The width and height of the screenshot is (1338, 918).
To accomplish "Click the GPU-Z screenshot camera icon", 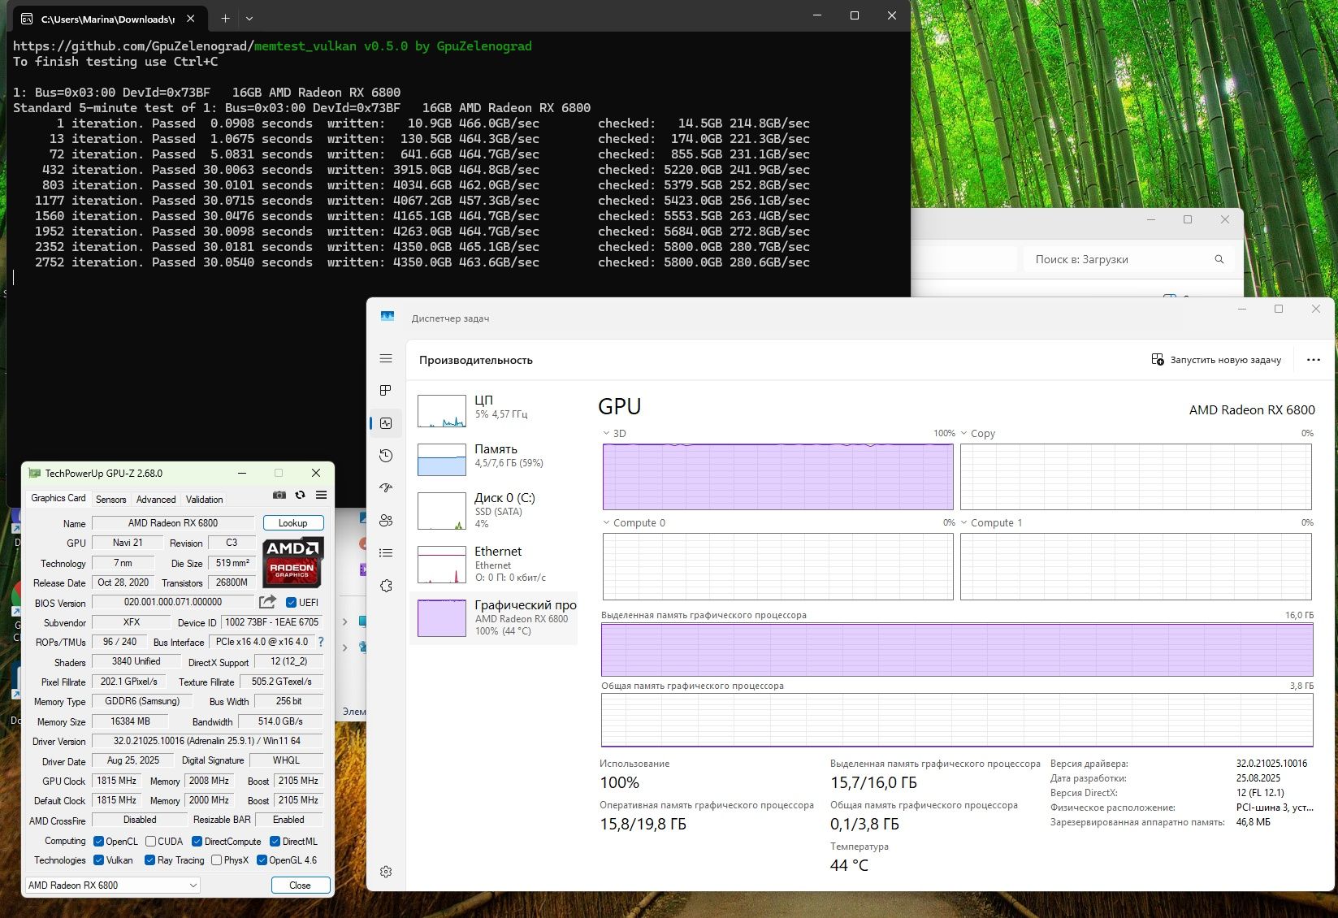I will [x=279, y=495].
